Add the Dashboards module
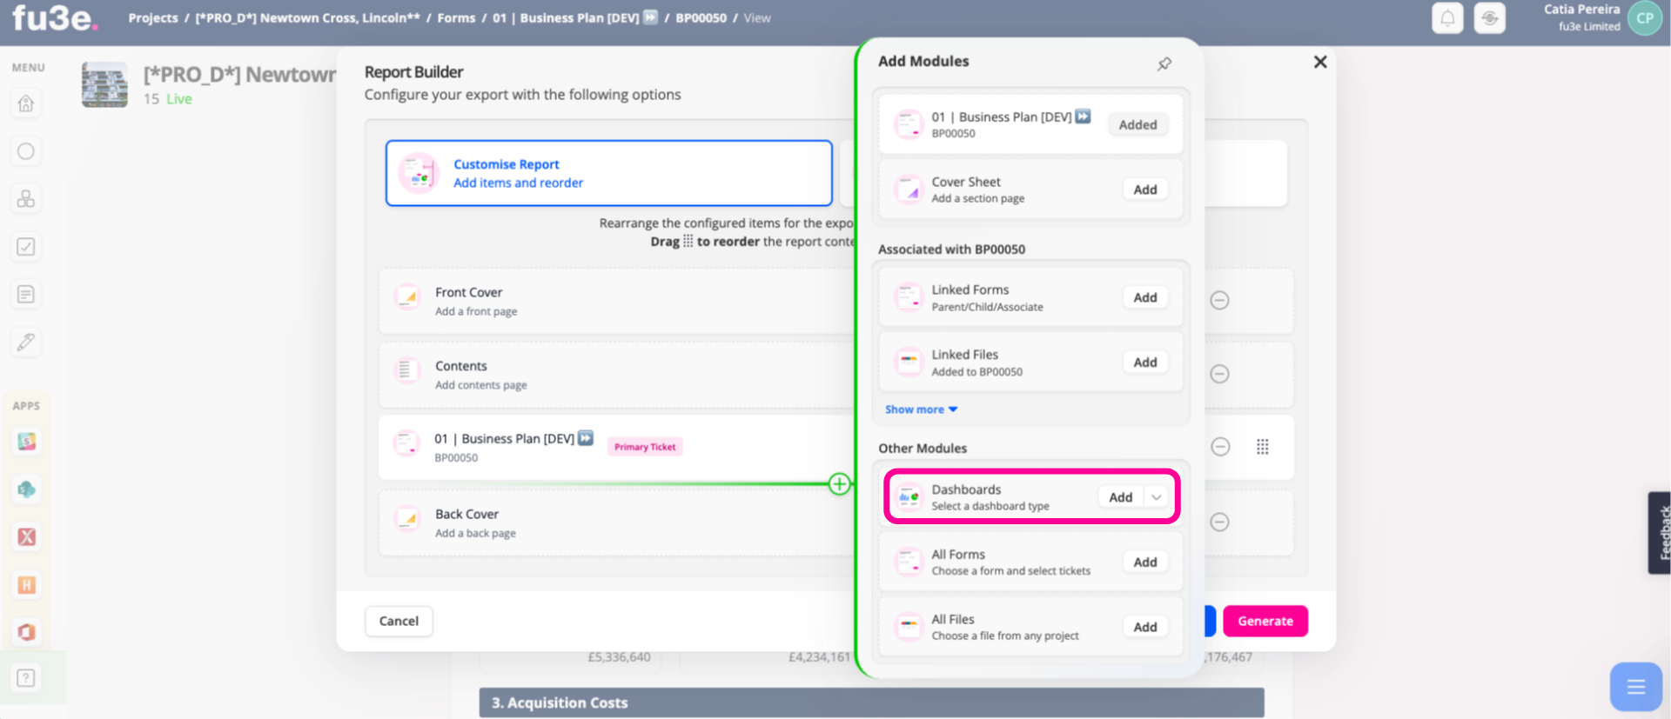 coord(1121,497)
